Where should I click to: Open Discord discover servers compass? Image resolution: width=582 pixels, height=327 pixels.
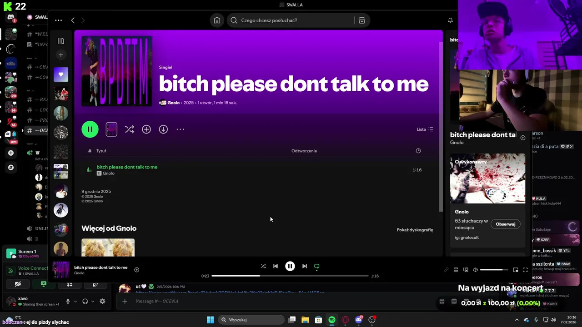(11, 168)
